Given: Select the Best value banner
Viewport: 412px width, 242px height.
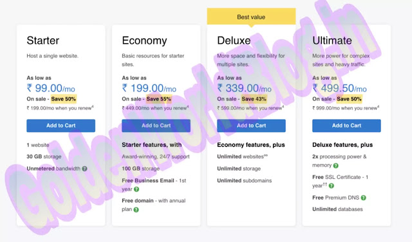Looking at the screenshot, I should tap(251, 17).
